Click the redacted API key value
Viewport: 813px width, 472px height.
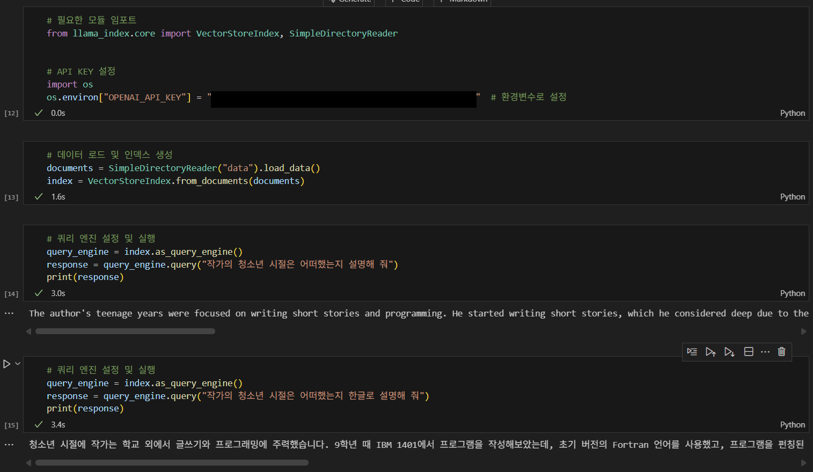tap(343, 99)
